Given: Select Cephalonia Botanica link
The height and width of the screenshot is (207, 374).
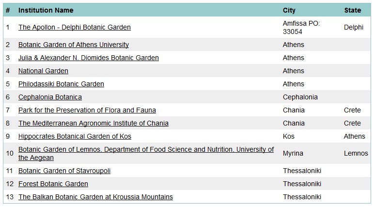Looking at the screenshot, I should click(50, 97).
